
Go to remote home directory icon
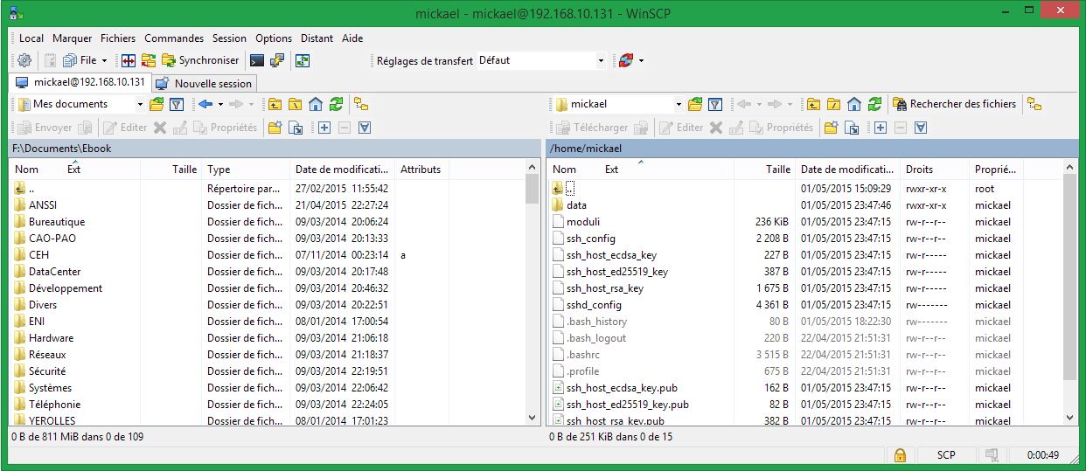(854, 104)
